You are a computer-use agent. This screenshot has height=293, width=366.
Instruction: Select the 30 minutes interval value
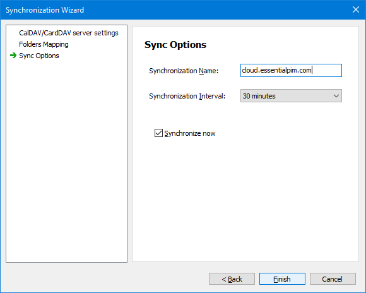pos(259,96)
